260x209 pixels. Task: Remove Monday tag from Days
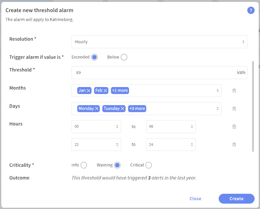coord(97,109)
